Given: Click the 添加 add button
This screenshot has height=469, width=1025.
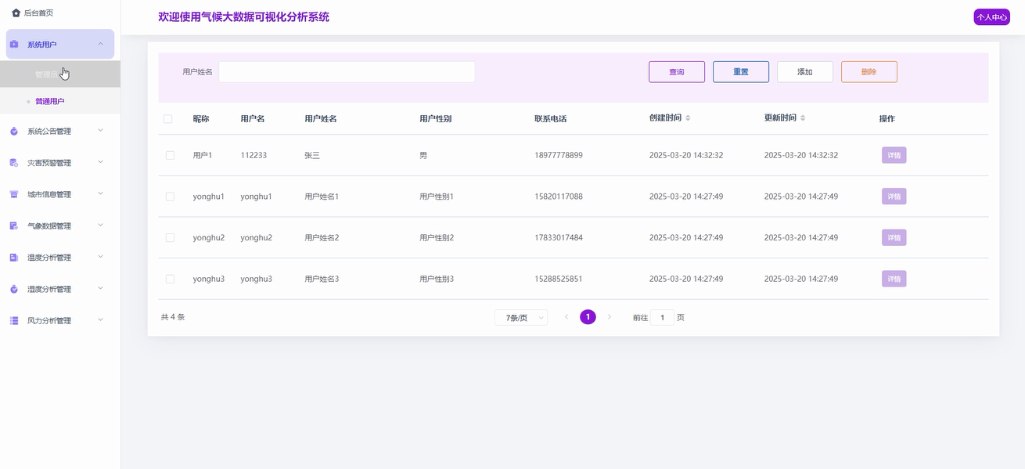Looking at the screenshot, I should click(805, 72).
